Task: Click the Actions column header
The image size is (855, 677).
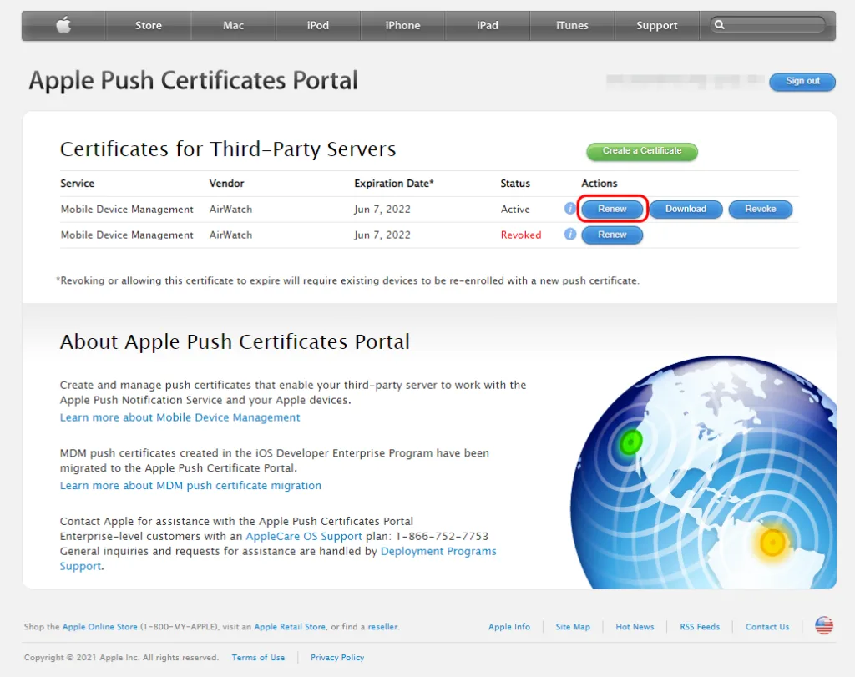Action: coord(600,184)
